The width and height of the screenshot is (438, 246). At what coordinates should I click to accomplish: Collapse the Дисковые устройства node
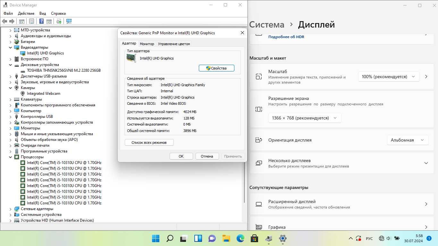(x=10, y=65)
